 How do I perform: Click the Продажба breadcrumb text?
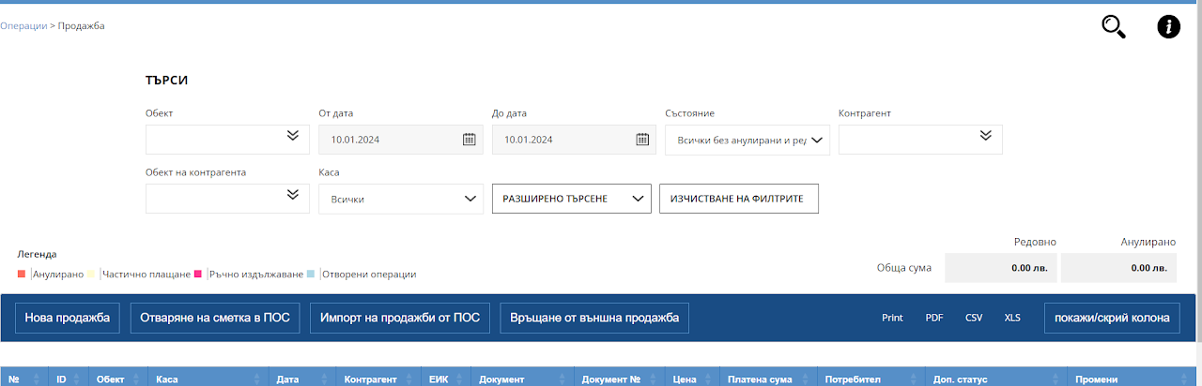point(81,26)
